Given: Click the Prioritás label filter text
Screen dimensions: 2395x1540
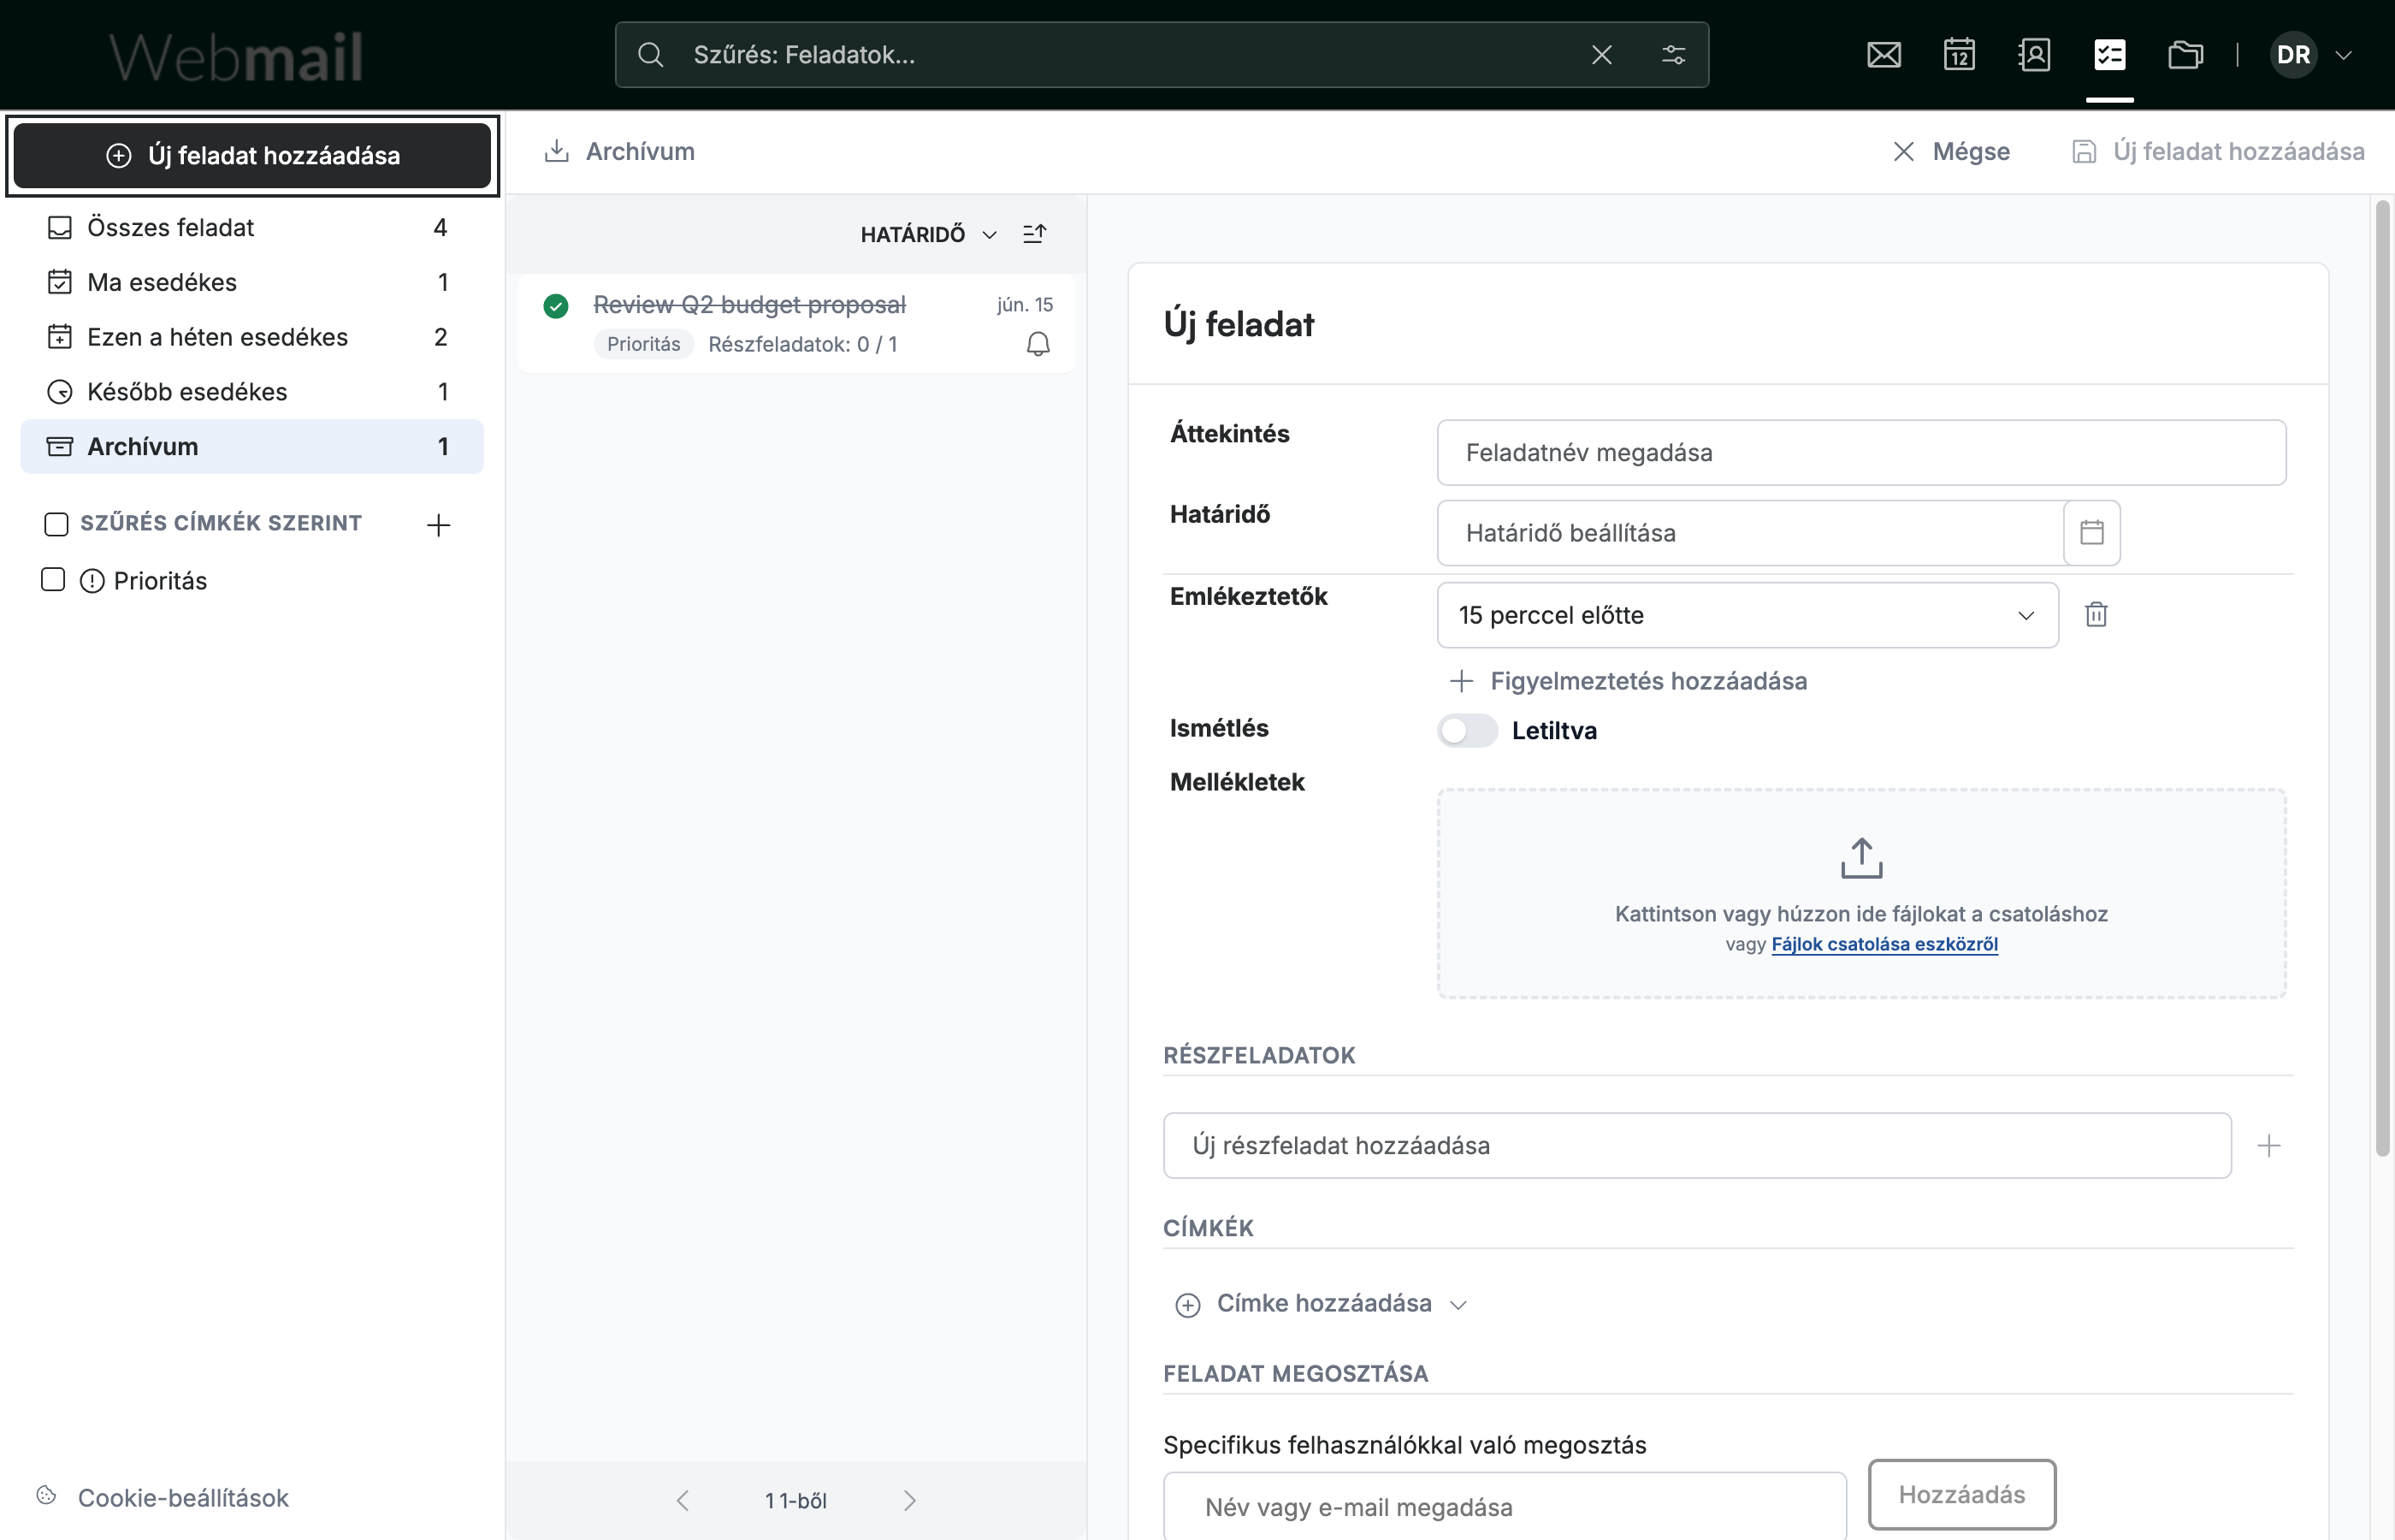Looking at the screenshot, I should (x=160, y=581).
